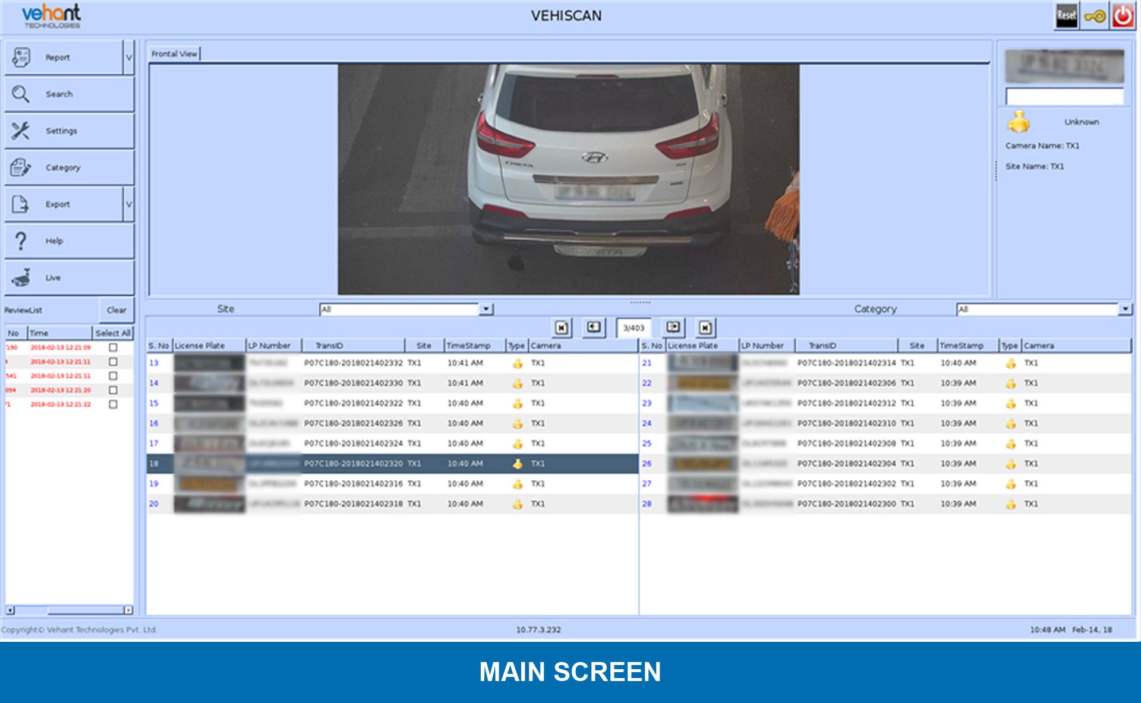Viewport: 1141px width, 703px height.
Task: Open the Category section
Action: point(69,168)
